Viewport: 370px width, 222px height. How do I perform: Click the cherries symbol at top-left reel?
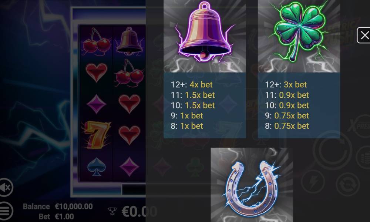click(x=96, y=42)
